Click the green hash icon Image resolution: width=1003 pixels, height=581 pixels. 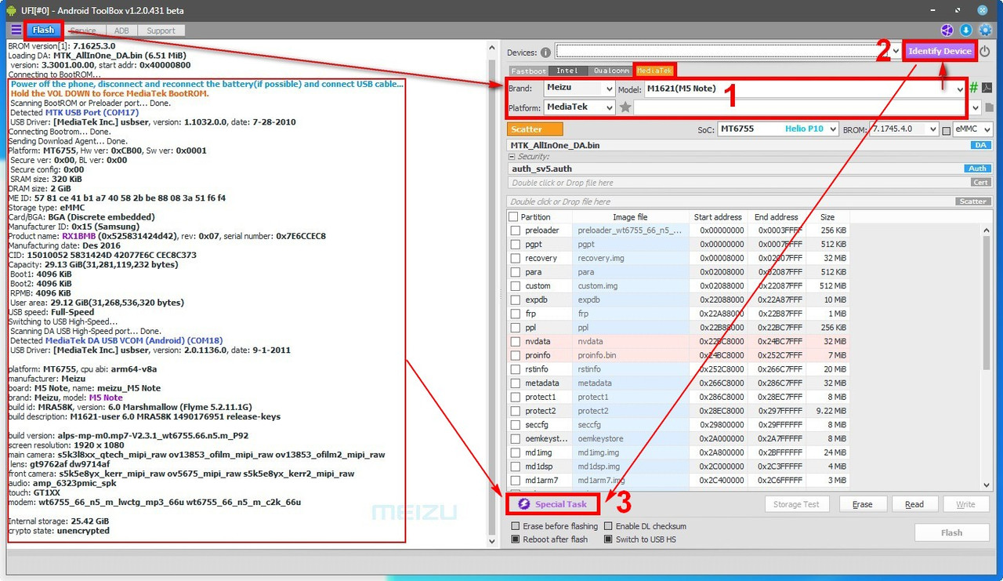click(974, 88)
